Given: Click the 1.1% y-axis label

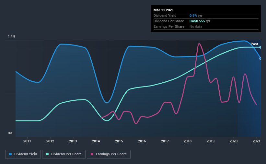Looking at the screenshot, I should coord(12,36).
